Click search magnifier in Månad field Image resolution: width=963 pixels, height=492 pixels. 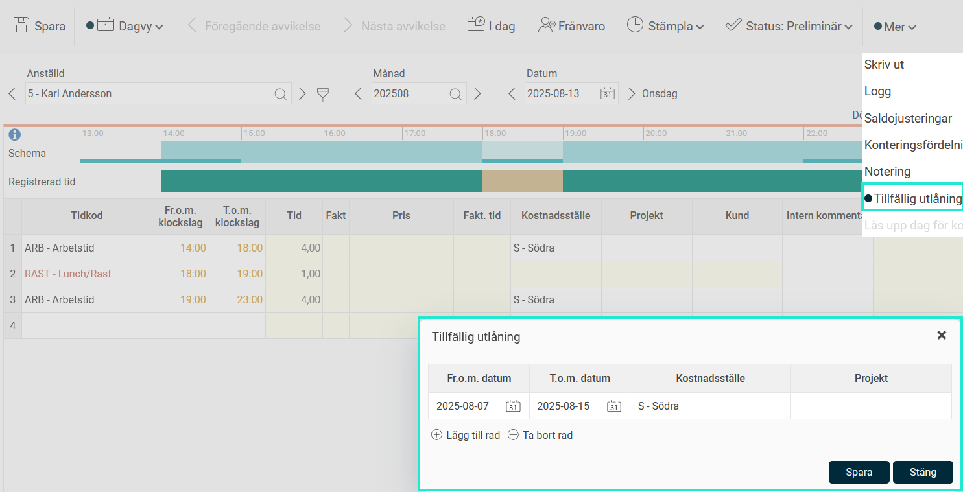pyautogui.click(x=456, y=94)
